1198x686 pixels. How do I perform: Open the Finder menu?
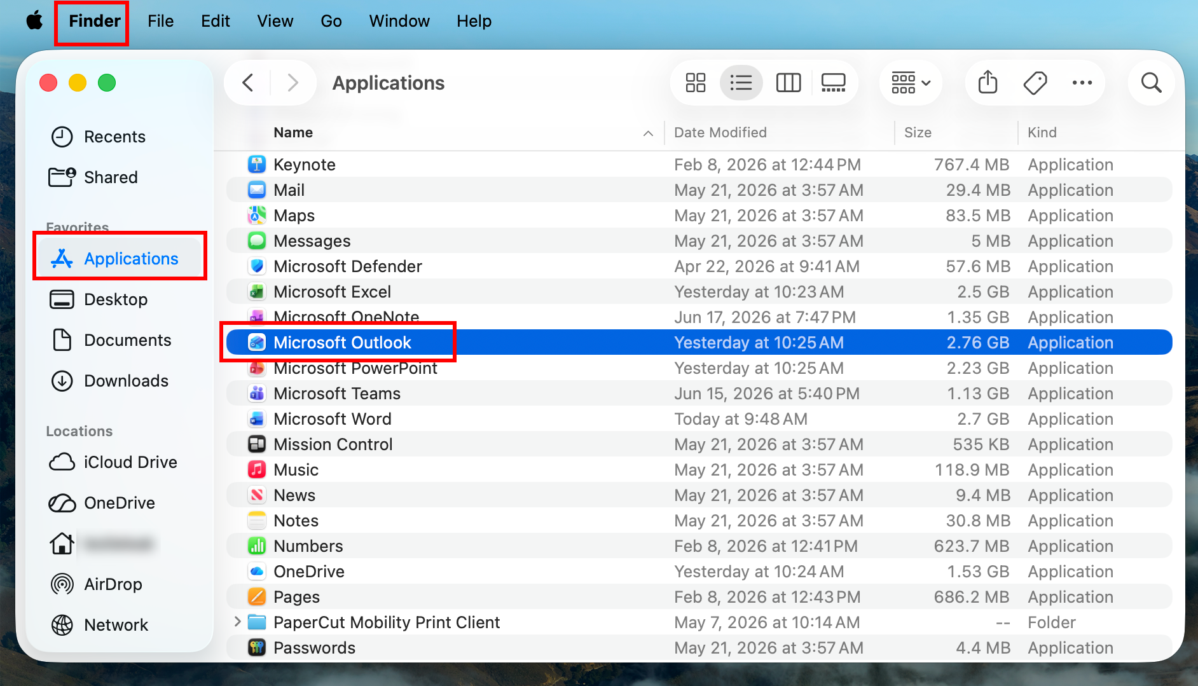point(94,21)
